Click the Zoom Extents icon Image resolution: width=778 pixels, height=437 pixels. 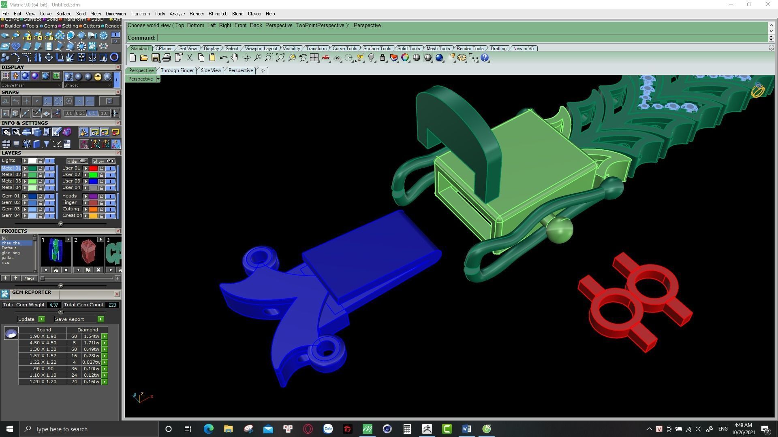tap(280, 58)
